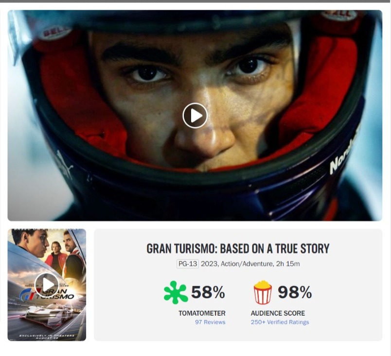The width and height of the screenshot is (391, 356).
Task: Click the AUDIENCE SCORE label
Action: 278,313
